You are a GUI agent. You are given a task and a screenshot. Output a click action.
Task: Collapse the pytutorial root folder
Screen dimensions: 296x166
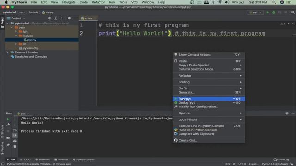coord(7,24)
